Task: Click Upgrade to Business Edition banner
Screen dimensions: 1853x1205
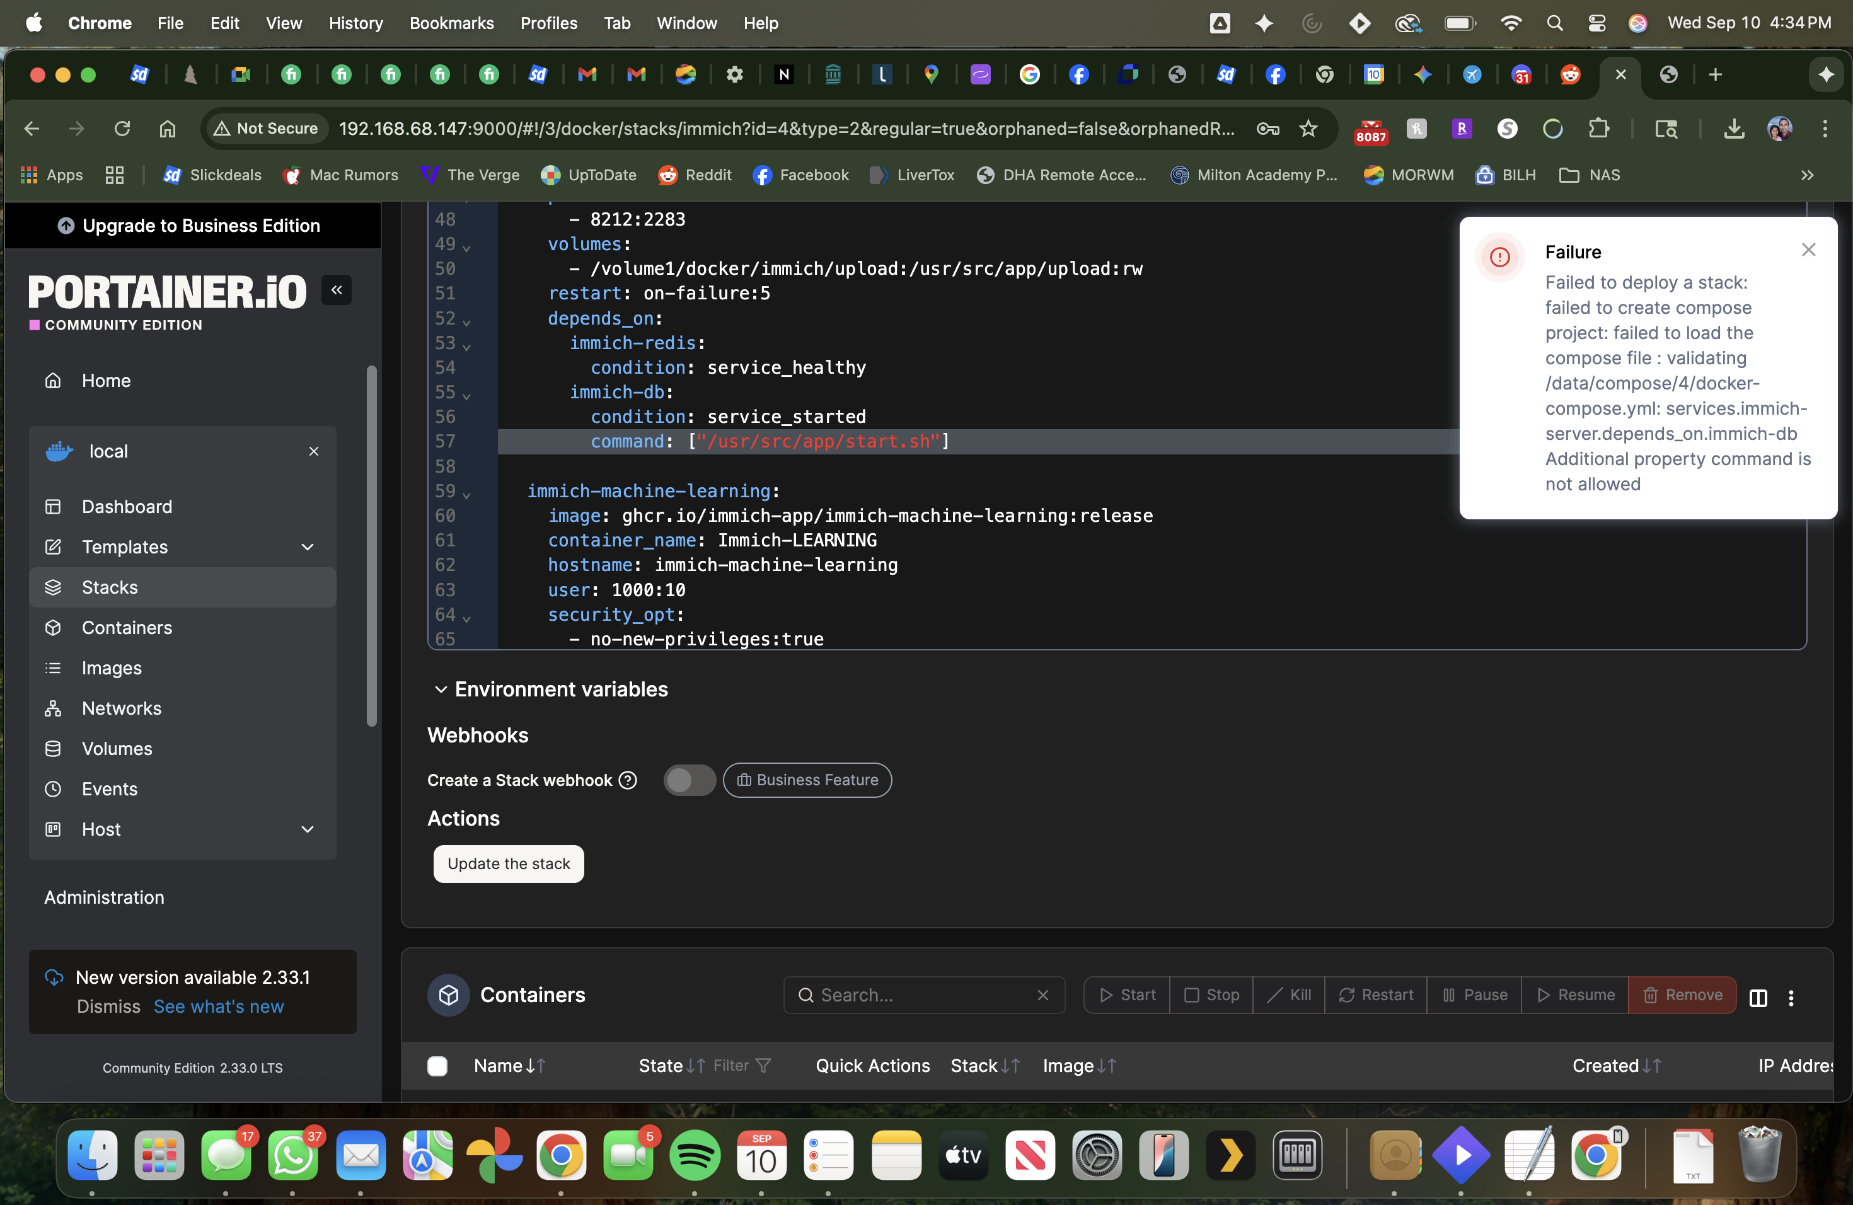Action: [192, 226]
